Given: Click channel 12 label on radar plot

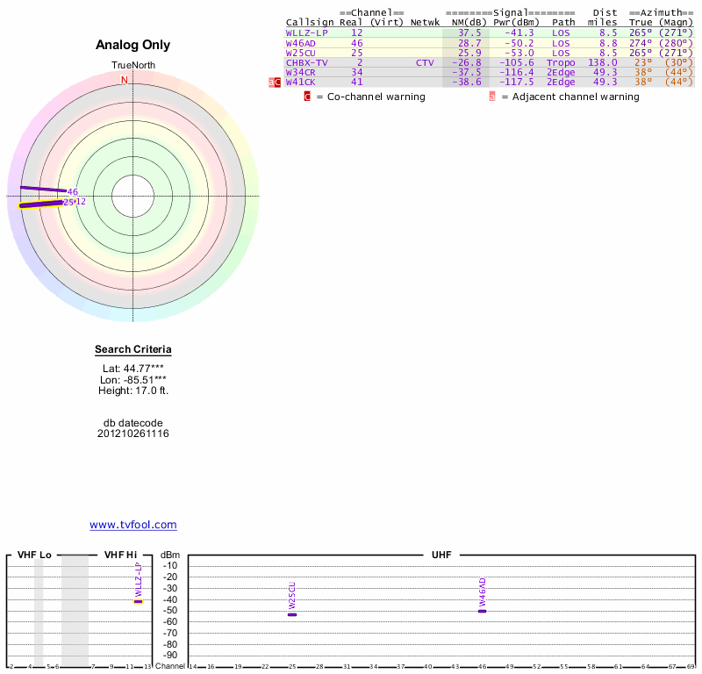Looking at the screenshot, I should 81,202.
